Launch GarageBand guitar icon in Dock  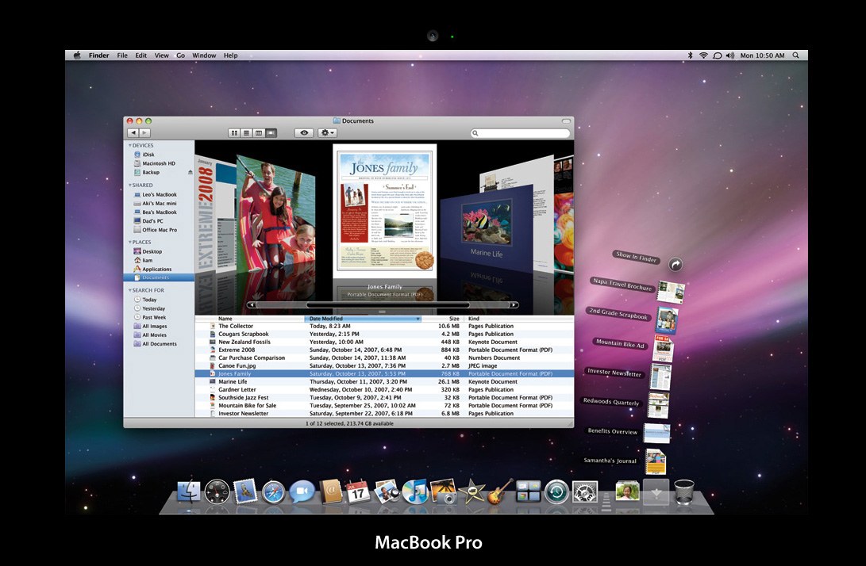click(x=500, y=491)
